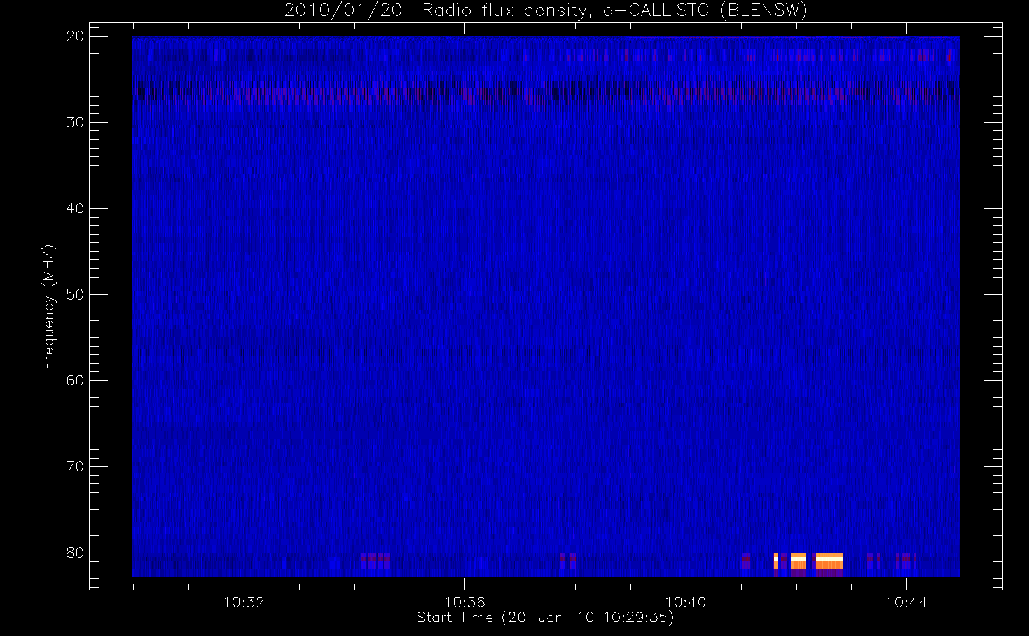Click the frequency tick label 30
The height and width of the screenshot is (636, 1029).
pos(75,122)
